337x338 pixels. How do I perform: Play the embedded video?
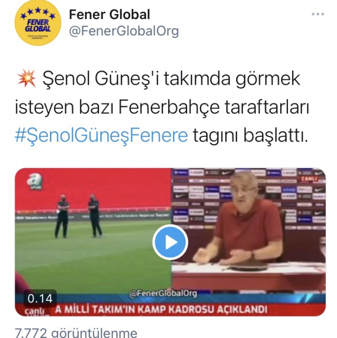pyautogui.click(x=170, y=242)
